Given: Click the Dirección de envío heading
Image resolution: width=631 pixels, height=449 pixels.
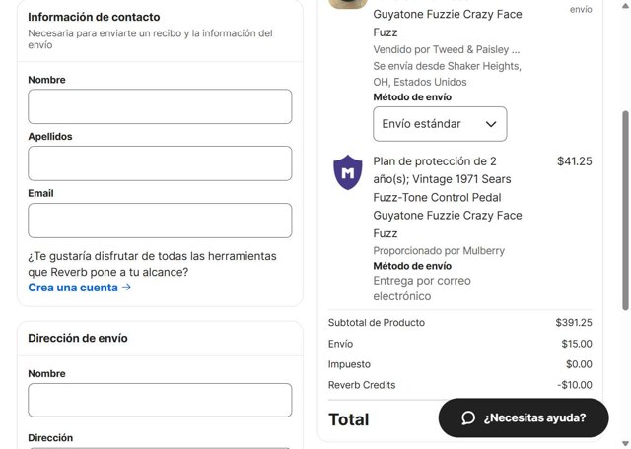Looking at the screenshot, I should click(x=78, y=338).
